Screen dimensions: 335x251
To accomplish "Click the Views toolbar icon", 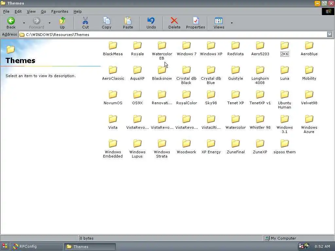I will tap(219, 23).
